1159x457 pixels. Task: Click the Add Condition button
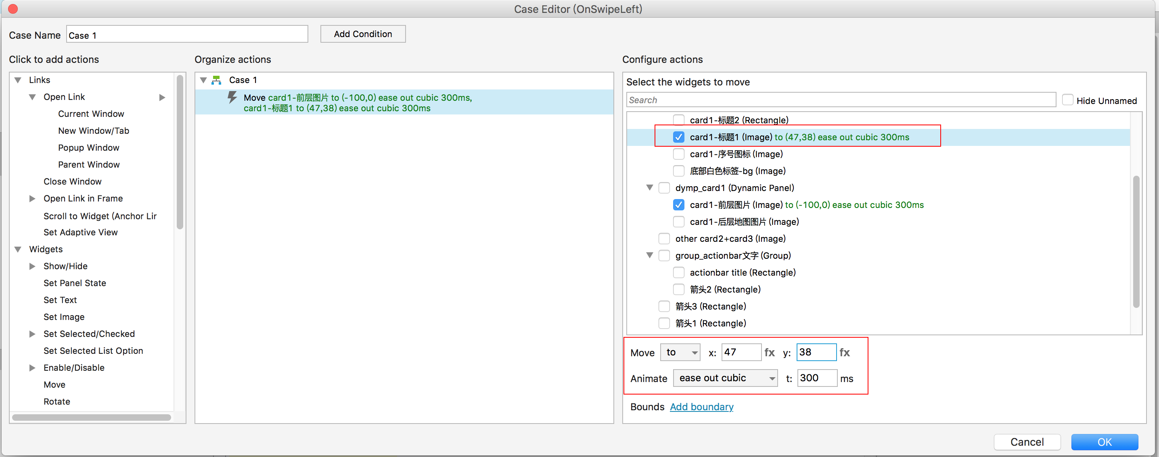363,34
